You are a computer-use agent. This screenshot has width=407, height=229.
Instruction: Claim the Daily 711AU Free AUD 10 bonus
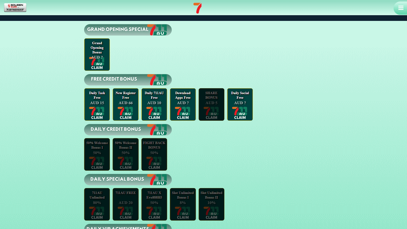click(x=154, y=118)
